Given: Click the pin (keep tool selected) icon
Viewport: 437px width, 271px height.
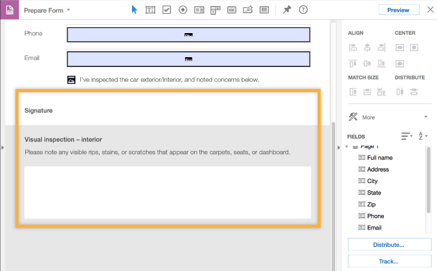Looking at the screenshot, I should click(x=287, y=10).
